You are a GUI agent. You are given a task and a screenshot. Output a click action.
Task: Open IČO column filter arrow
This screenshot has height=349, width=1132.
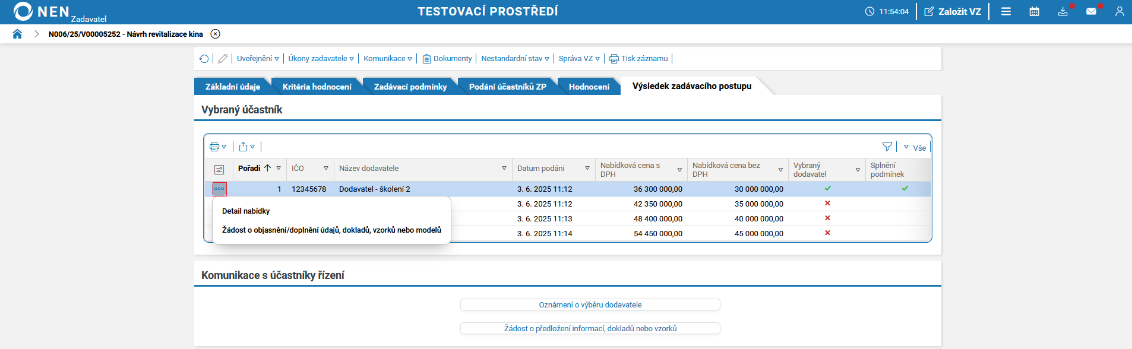(x=326, y=169)
